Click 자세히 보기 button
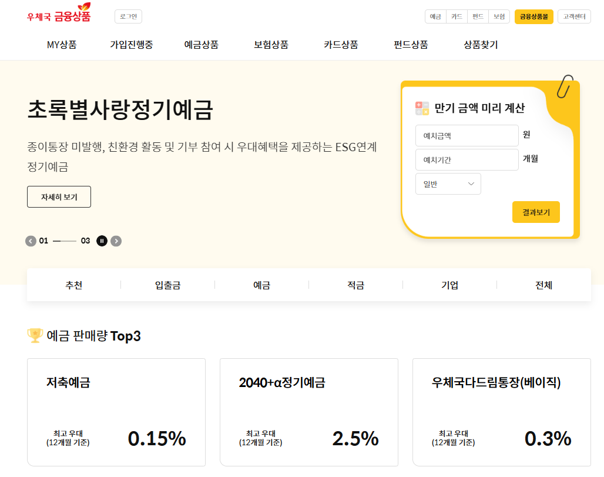 click(x=59, y=196)
